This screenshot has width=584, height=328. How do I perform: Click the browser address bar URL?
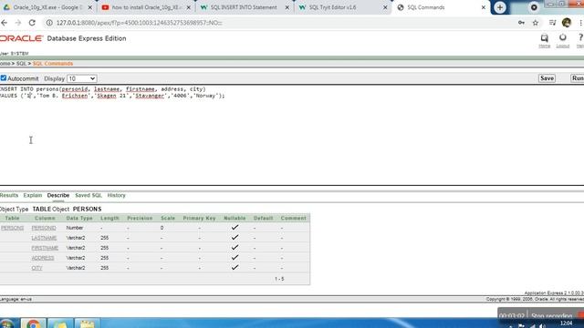(139, 23)
